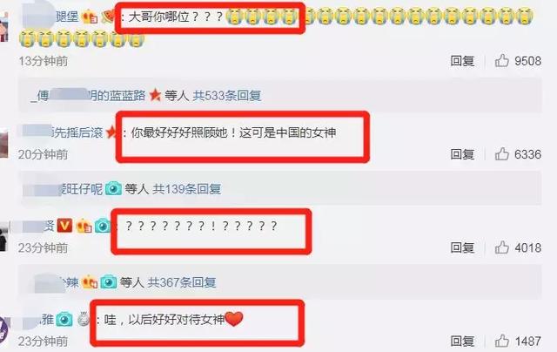
Task: Like the comment with 4018 likes
Action: [501, 247]
